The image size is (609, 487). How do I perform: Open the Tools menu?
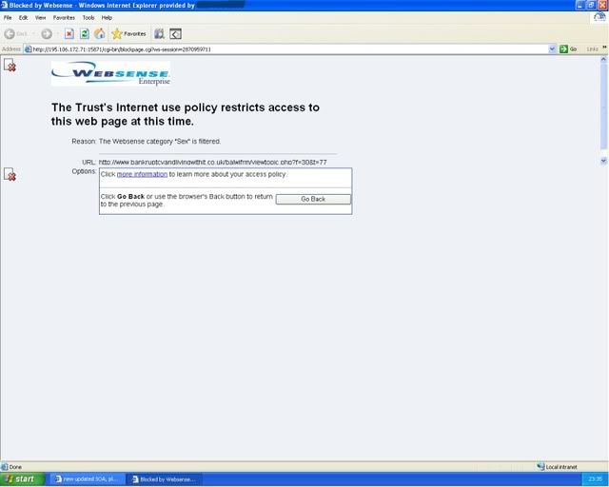coord(88,17)
